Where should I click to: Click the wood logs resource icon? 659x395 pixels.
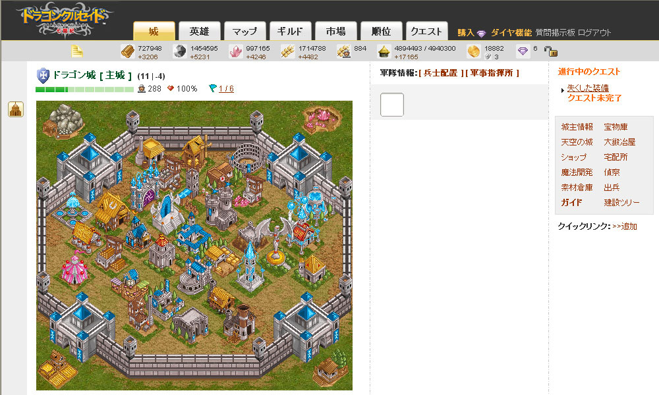(x=128, y=51)
